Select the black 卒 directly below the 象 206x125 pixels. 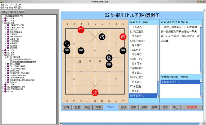pos(109,65)
